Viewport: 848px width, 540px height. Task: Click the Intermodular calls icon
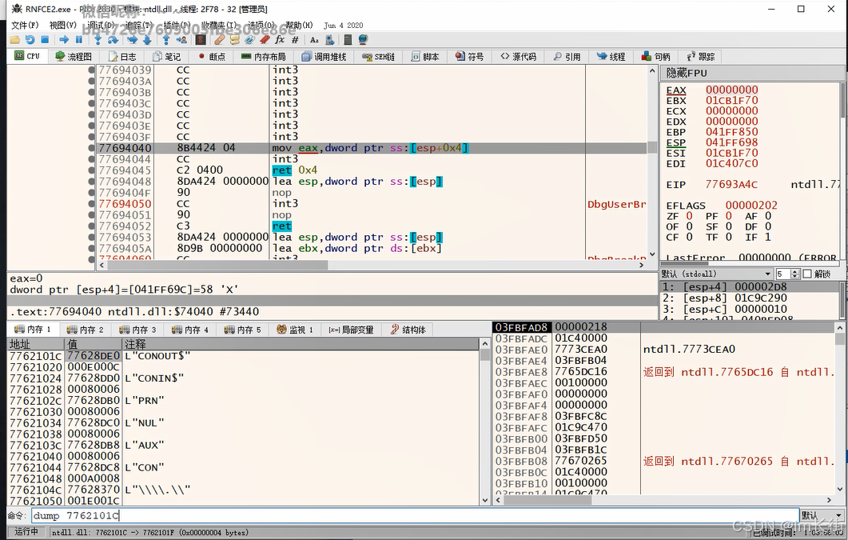tap(329, 39)
